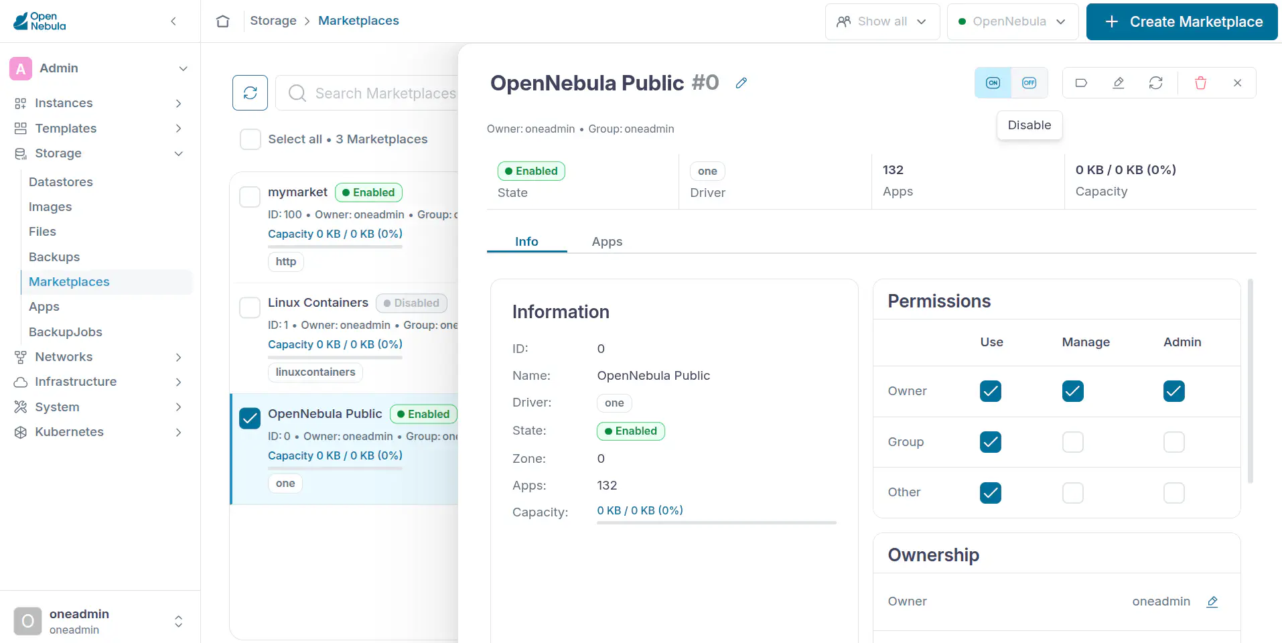
Task: Rename marketplace via pencil beside title
Action: point(741,83)
